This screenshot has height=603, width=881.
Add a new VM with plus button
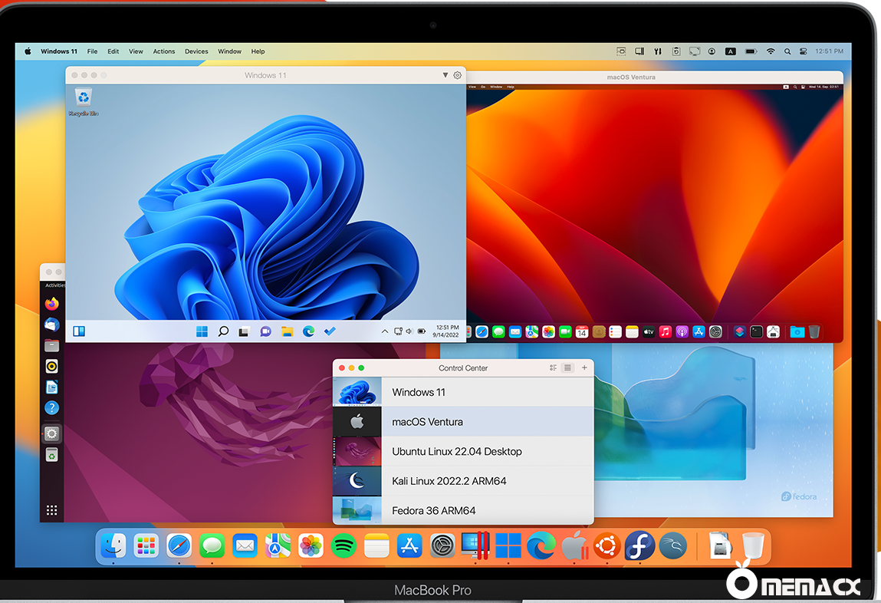tap(584, 368)
